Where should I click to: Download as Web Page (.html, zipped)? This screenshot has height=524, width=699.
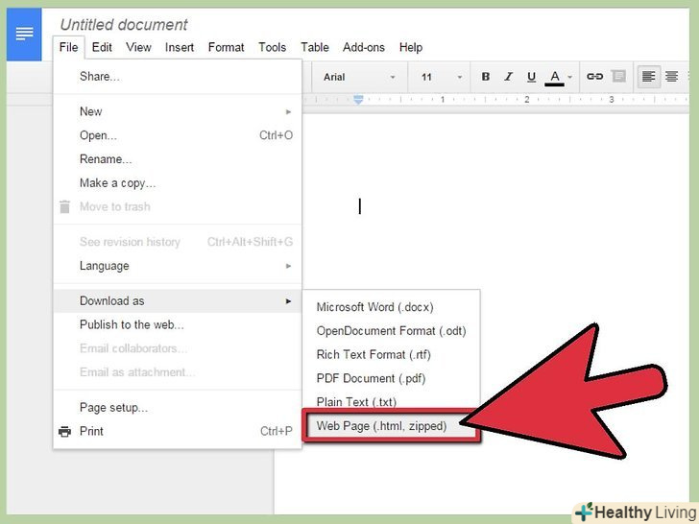[391, 426]
